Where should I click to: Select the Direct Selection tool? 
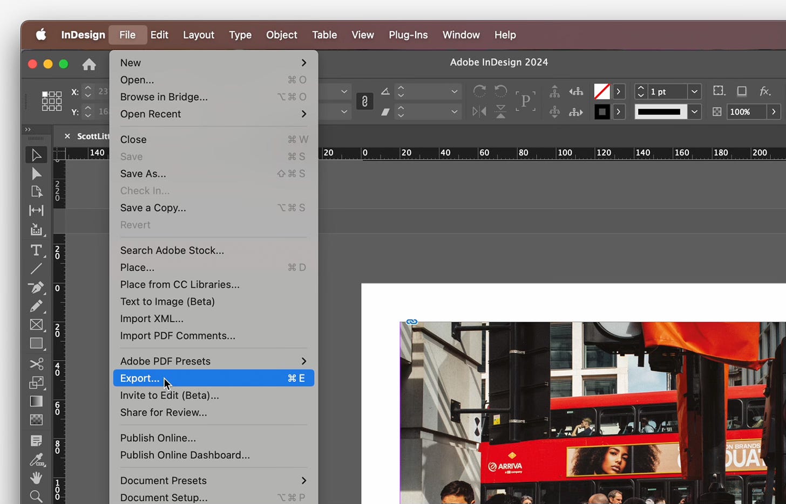pos(36,174)
